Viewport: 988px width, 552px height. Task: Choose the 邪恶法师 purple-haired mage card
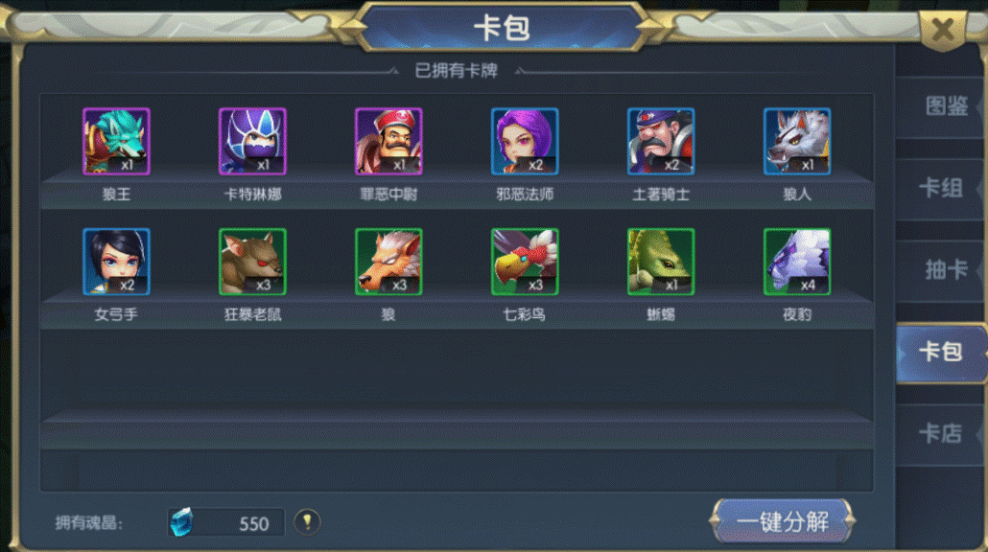click(x=525, y=142)
